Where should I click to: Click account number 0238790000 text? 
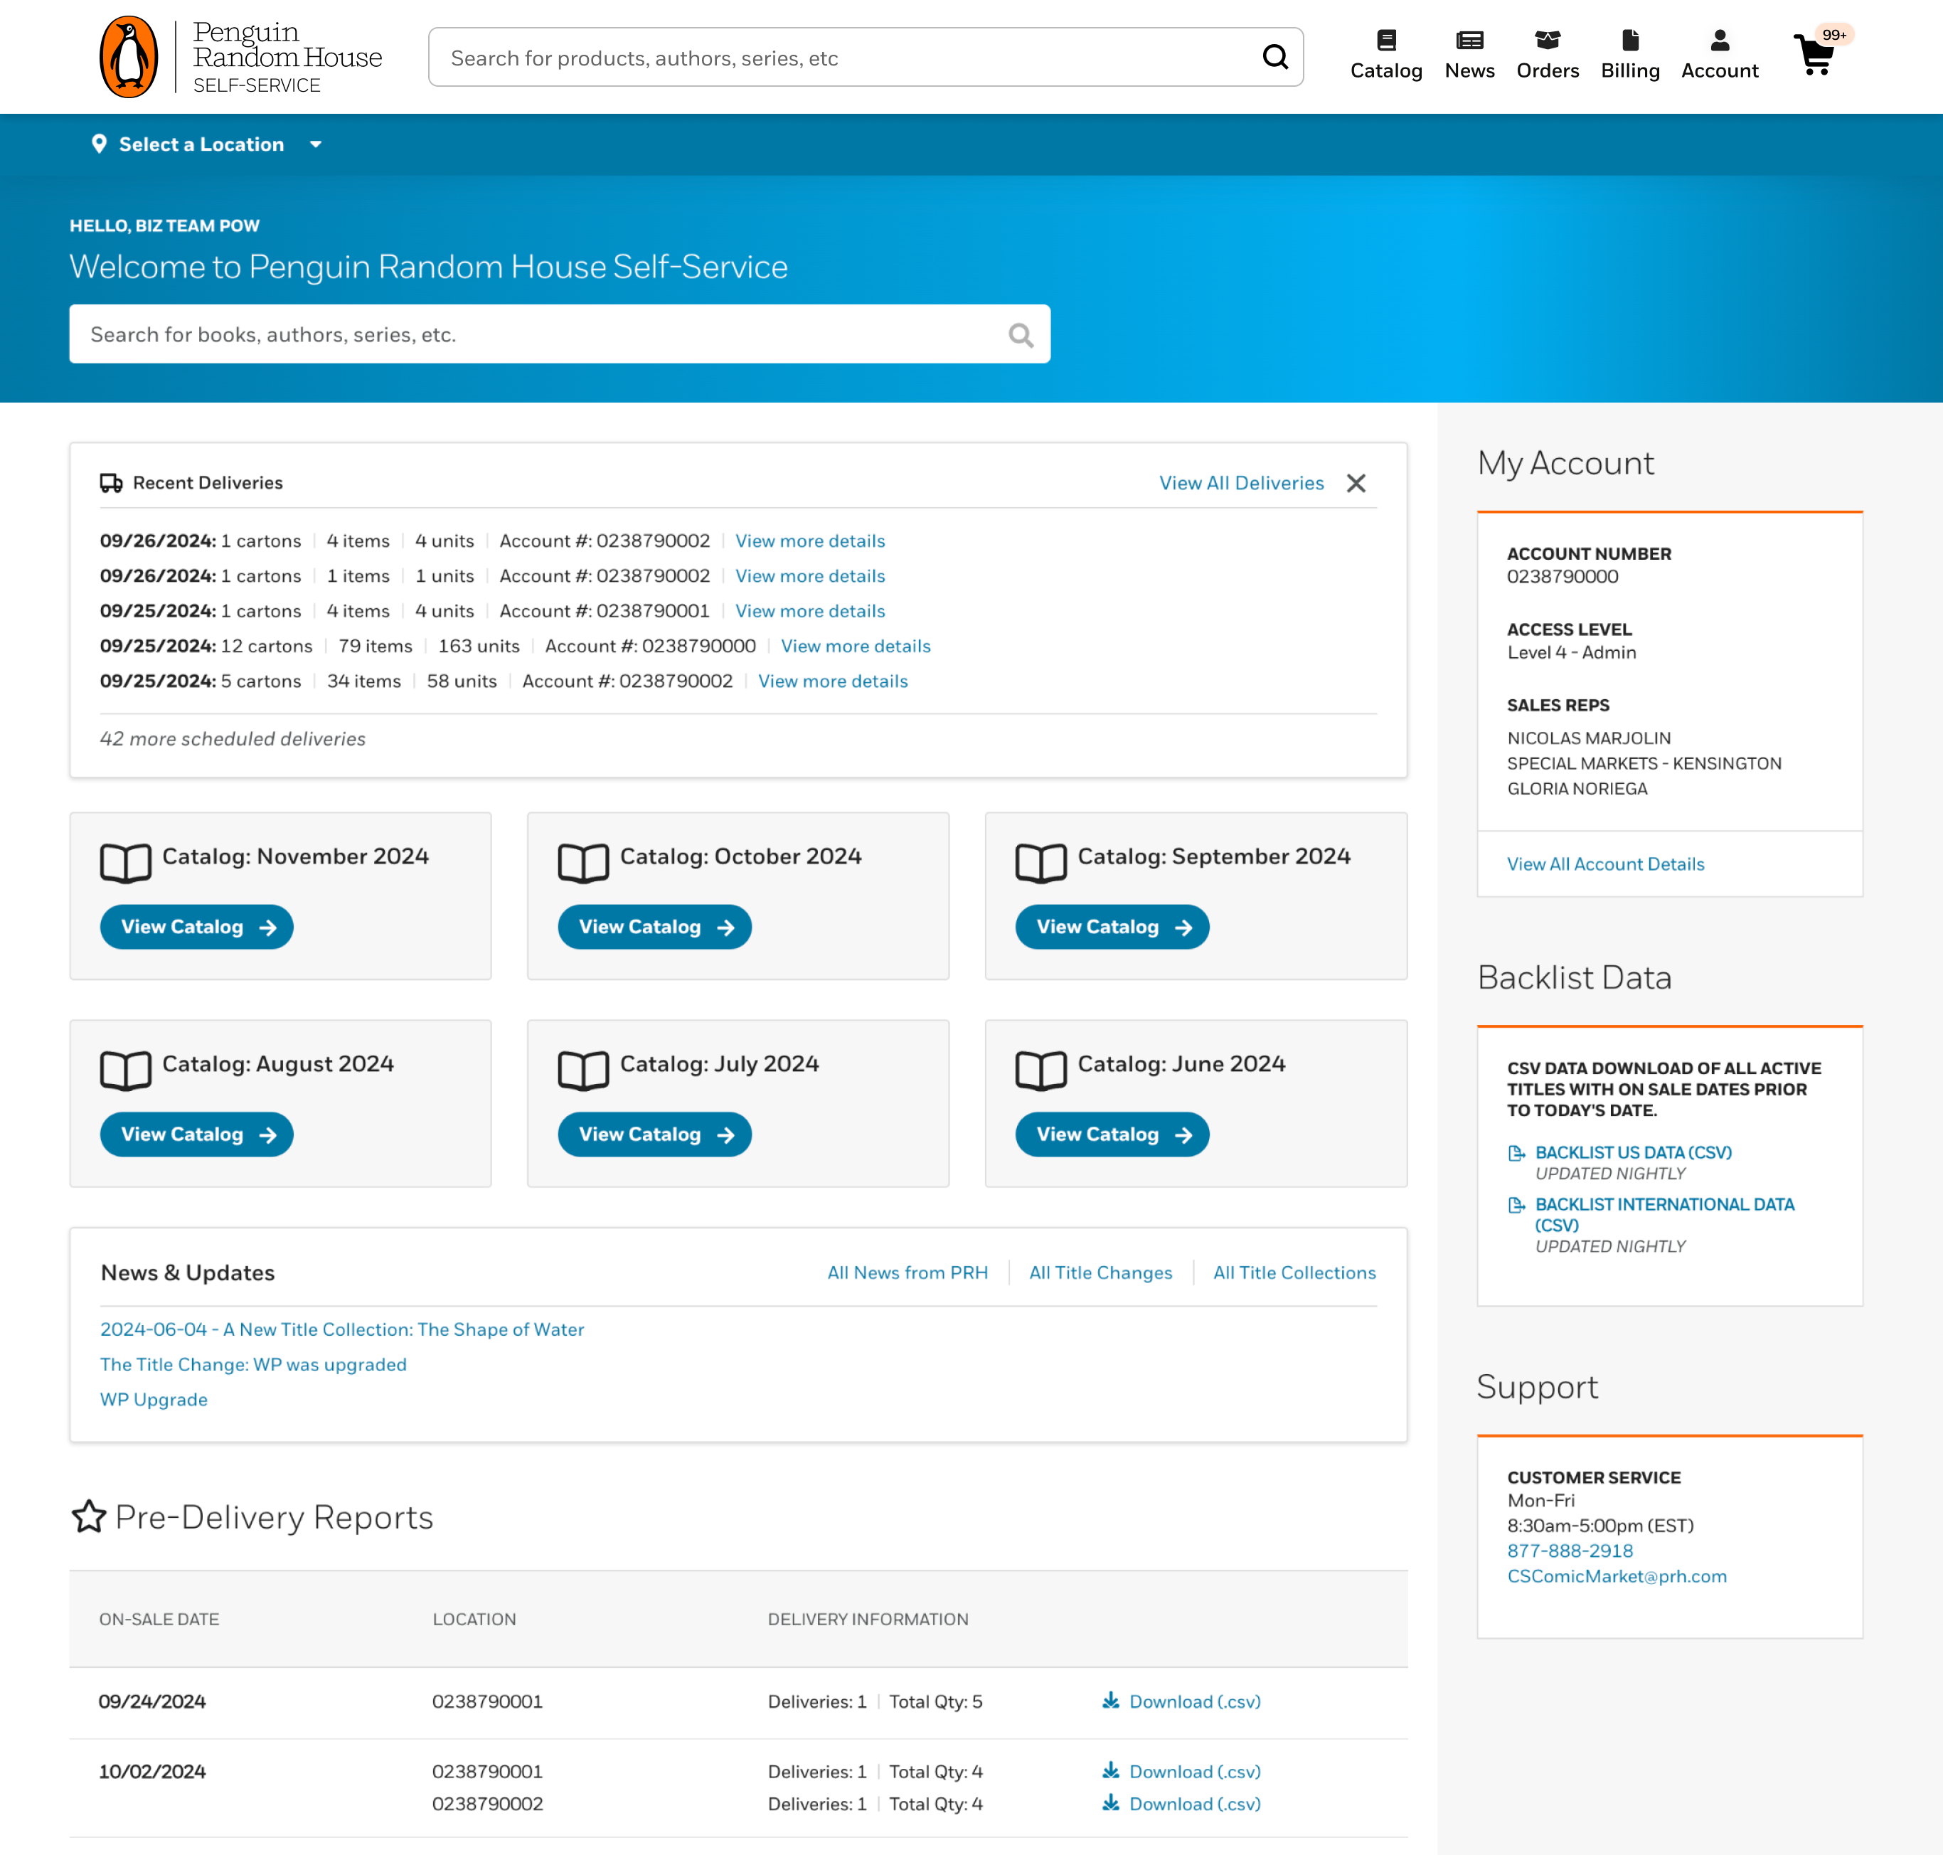(x=1563, y=576)
